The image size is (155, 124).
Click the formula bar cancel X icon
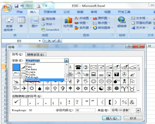click(x=49, y=41)
